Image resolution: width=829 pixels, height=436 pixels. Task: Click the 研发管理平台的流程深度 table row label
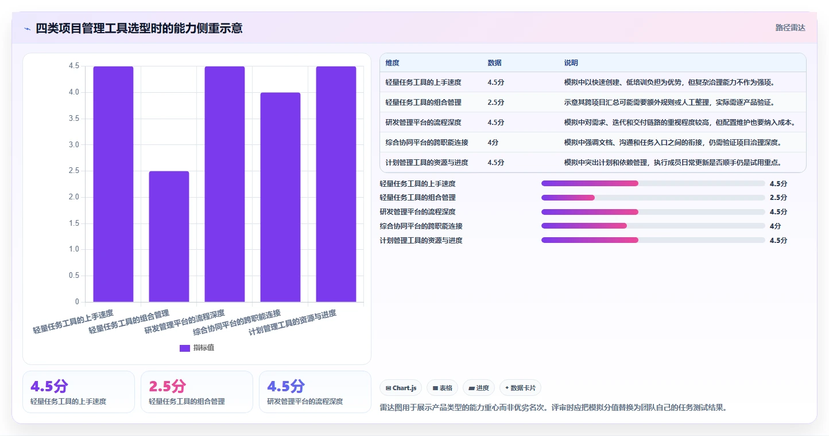(424, 122)
